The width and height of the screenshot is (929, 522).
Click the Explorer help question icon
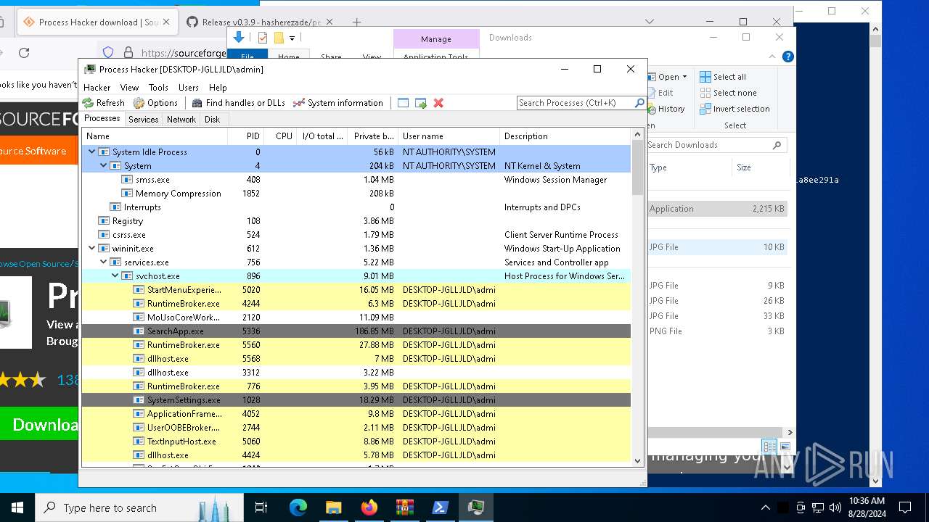[787, 57]
